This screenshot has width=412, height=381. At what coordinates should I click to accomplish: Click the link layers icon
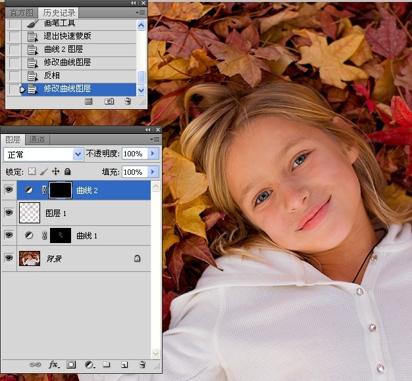point(35,365)
